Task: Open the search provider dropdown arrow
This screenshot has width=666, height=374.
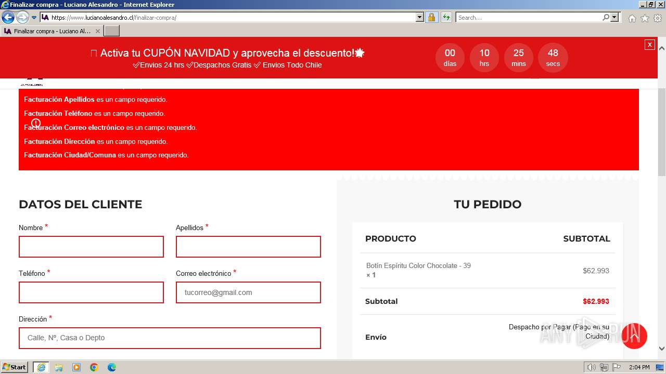Action: coord(614,18)
